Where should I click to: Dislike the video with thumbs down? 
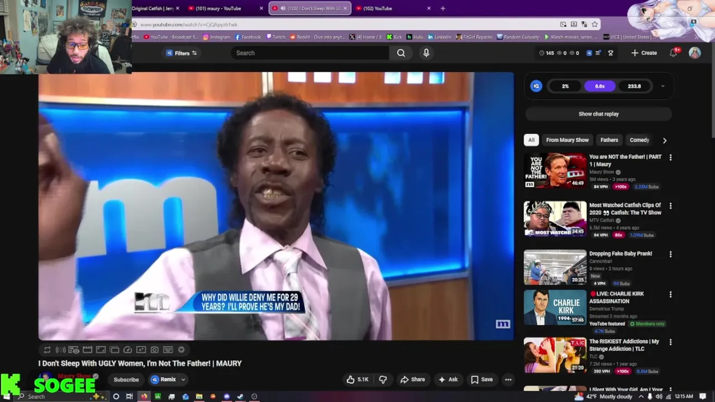tap(383, 380)
